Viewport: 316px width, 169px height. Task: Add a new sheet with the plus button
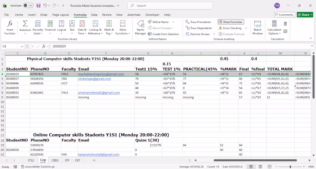[94, 160]
